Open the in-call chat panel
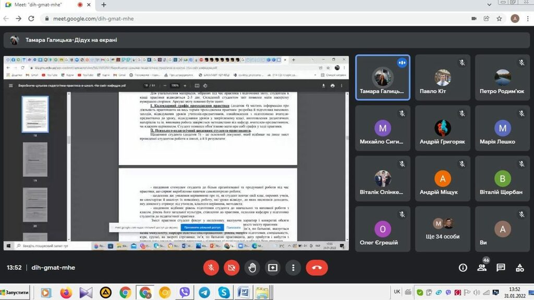Viewport: 534px width, 300px height. [x=501, y=268]
